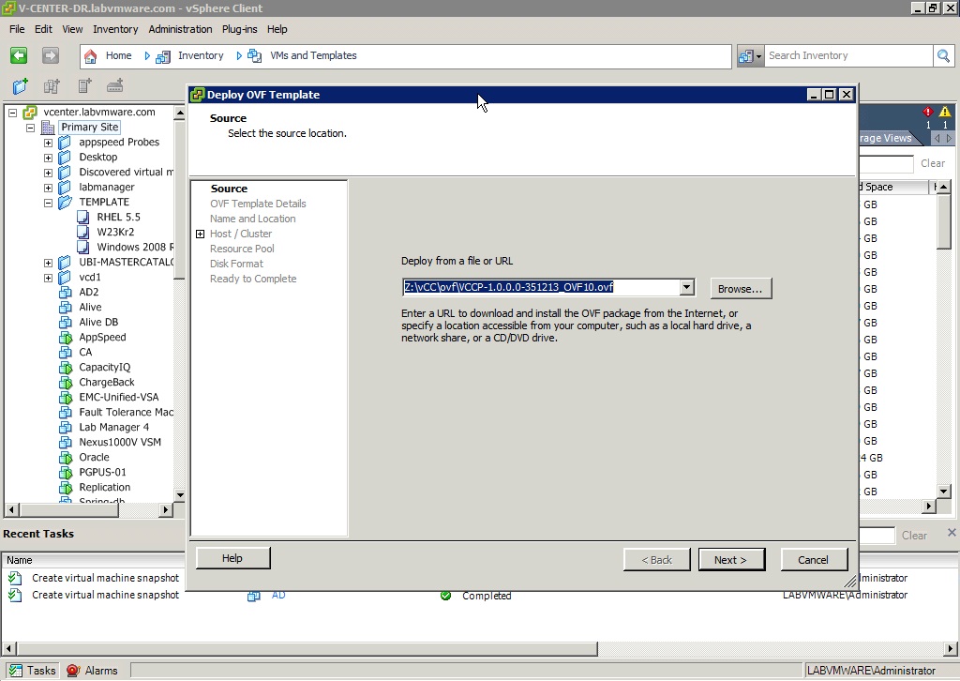960x681 pixels.
Task: Select the Source wizard step
Action: (229, 189)
